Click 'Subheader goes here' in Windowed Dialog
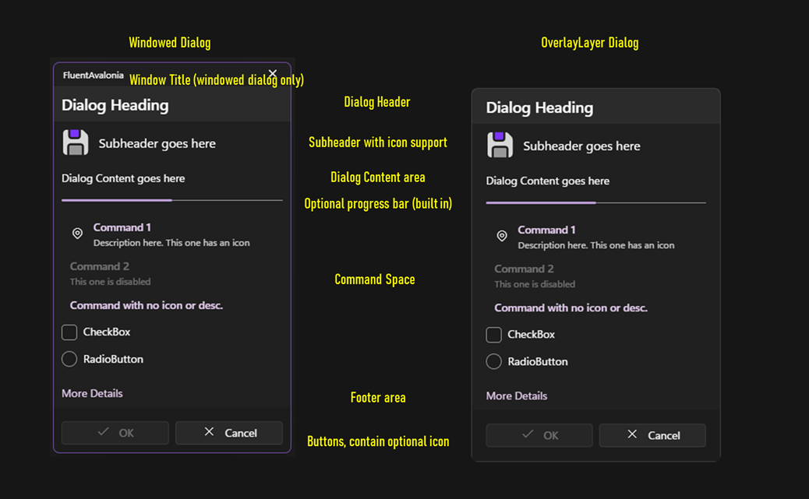Screen dimensions: 809x499 pos(157,143)
